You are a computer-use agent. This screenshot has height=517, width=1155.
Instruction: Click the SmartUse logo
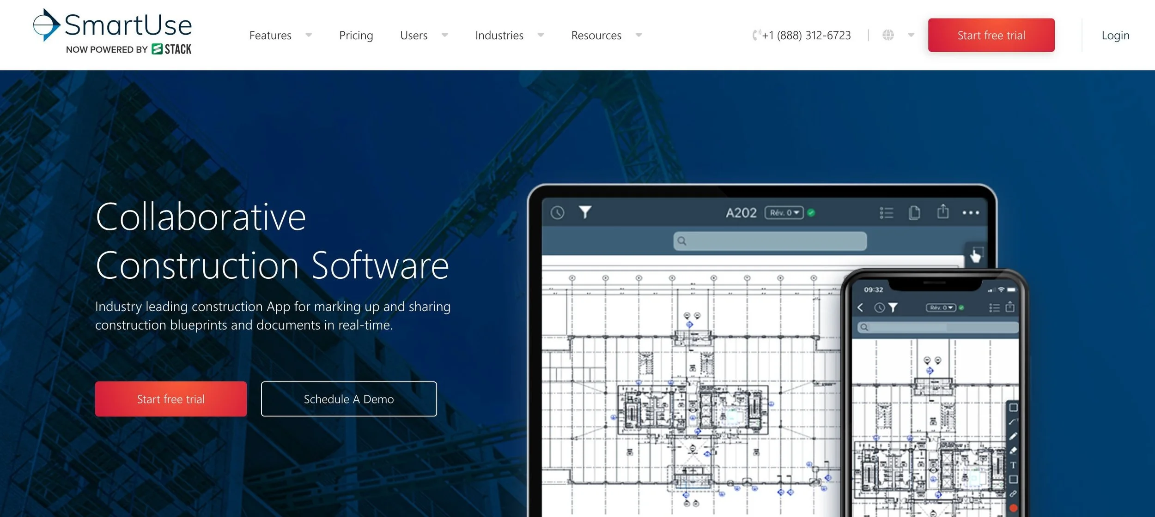point(112,31)
